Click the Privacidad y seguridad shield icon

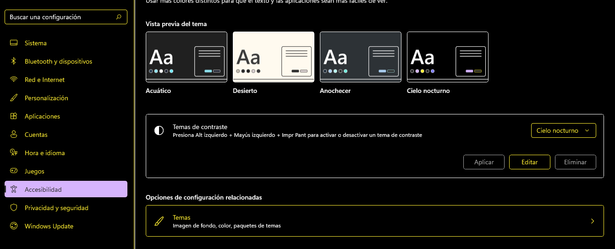tap(14, 208)
